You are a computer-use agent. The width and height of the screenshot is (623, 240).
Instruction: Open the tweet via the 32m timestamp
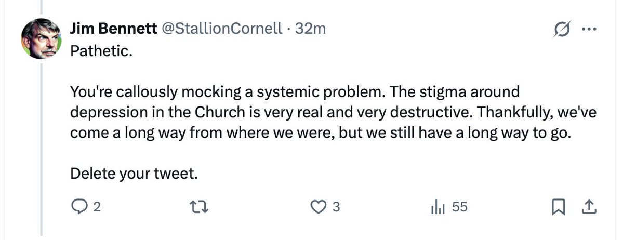click(x=310, y=29)
